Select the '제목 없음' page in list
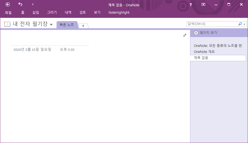 (218, 58)
